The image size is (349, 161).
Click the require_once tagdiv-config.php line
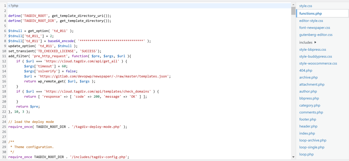click(x=69, y=157)
